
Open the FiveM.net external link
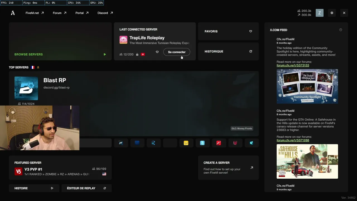click(x=35, y=13)
